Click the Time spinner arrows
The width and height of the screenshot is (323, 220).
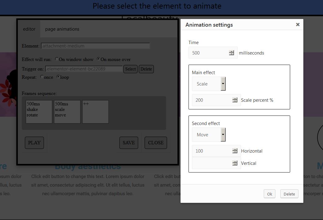click(x=231, y=53)
